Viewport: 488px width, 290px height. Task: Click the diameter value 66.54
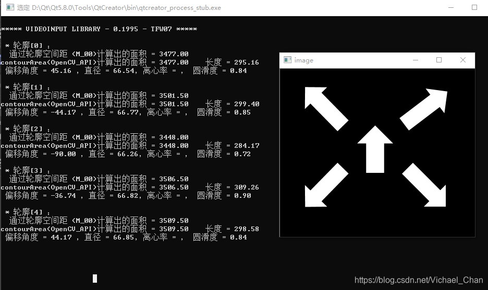pyautogui.click(x=124, y=71)
